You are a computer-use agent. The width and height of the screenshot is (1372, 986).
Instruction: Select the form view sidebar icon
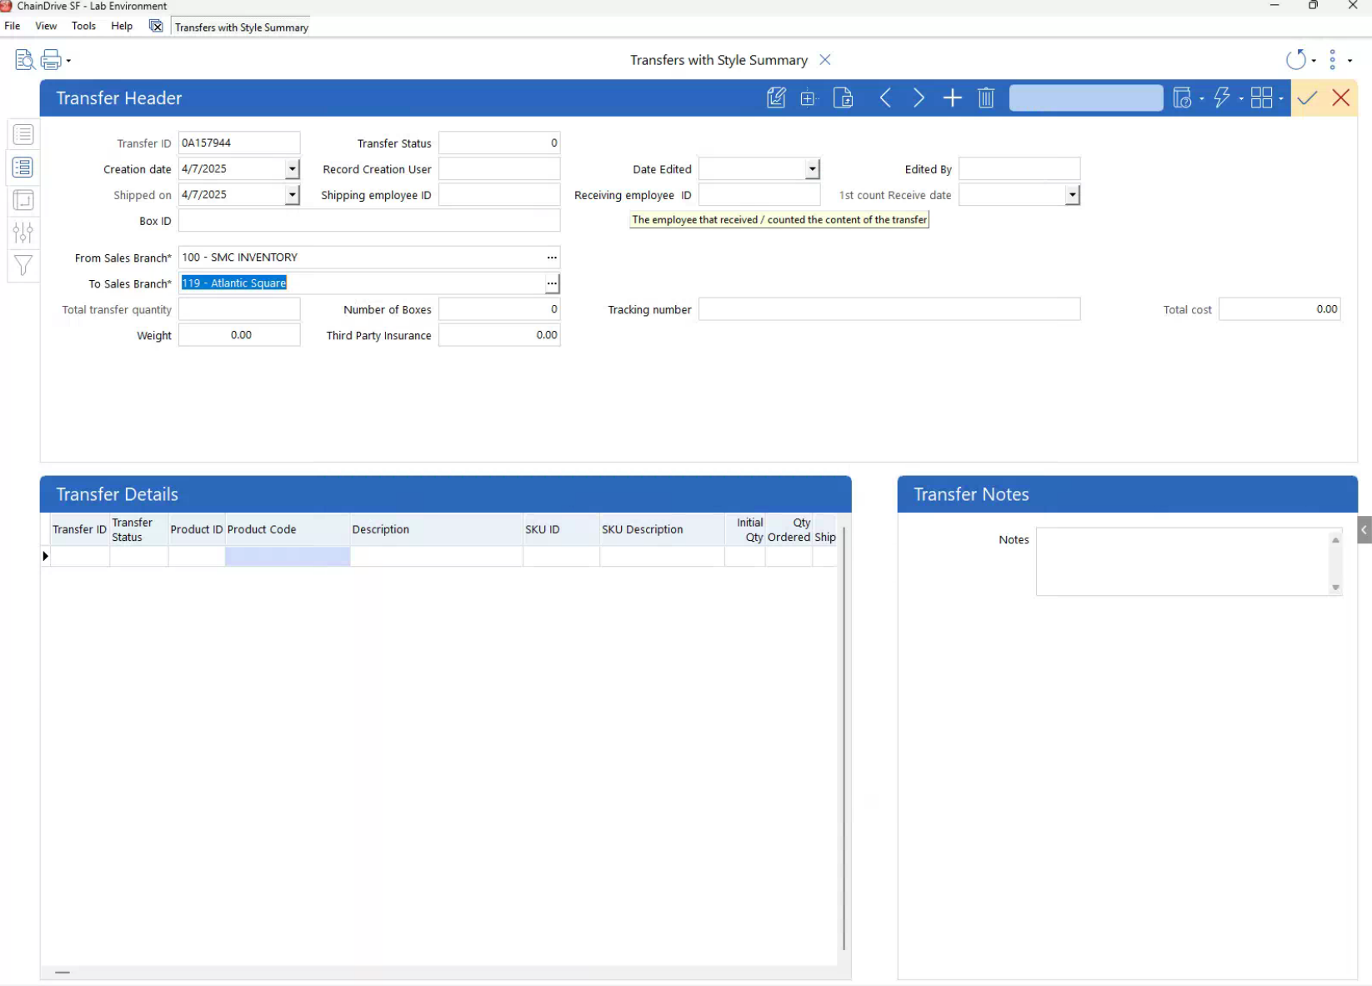point(23,168)
